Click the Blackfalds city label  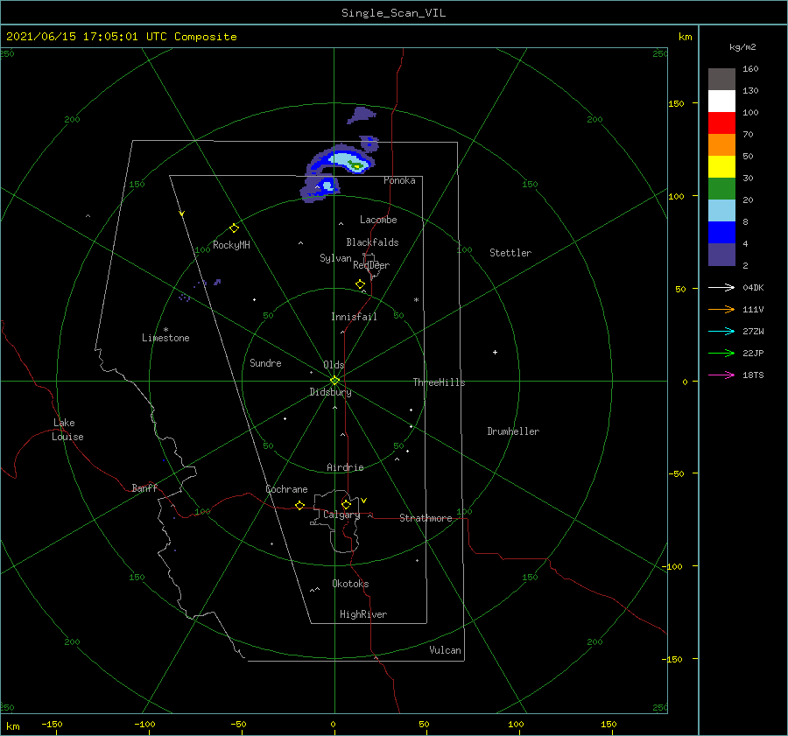pyautogui.click(x=372, y=242)
